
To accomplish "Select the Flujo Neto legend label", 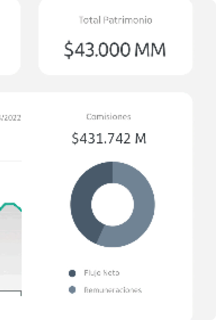I will (101, 273).
